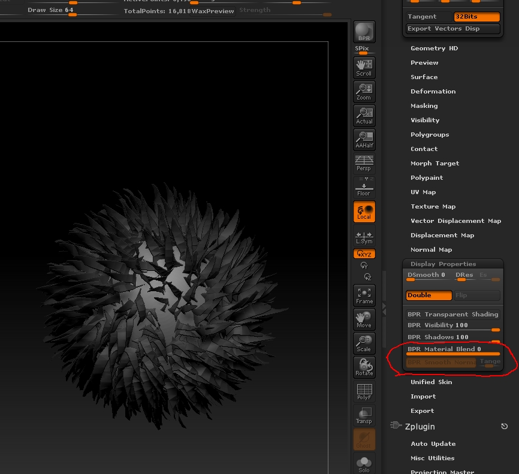Click the BPR Material Blend slider
Image resolution: width=519 pixels, height=474 pixels.
point(453,350)
